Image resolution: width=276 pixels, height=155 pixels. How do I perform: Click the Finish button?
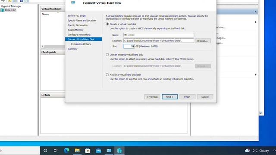coord(187,97)
